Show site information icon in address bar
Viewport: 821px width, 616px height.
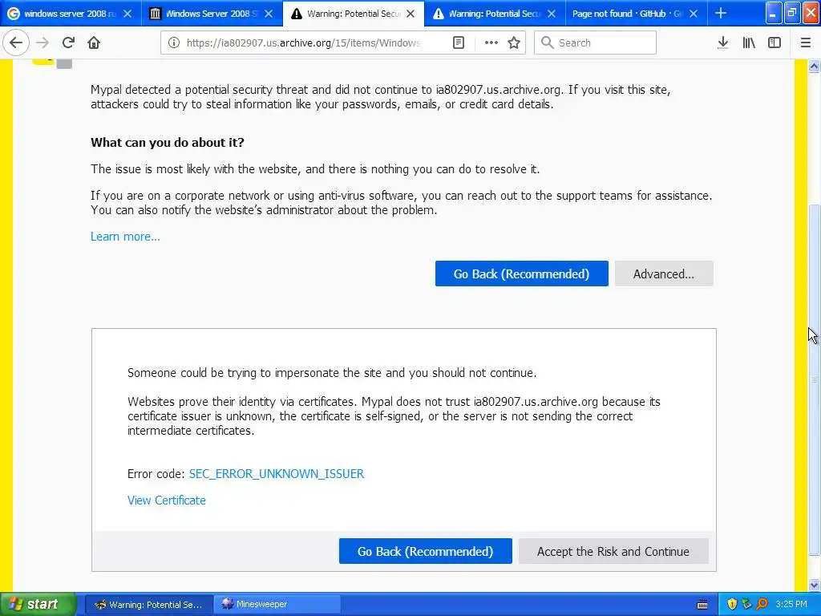pos(174,43)
